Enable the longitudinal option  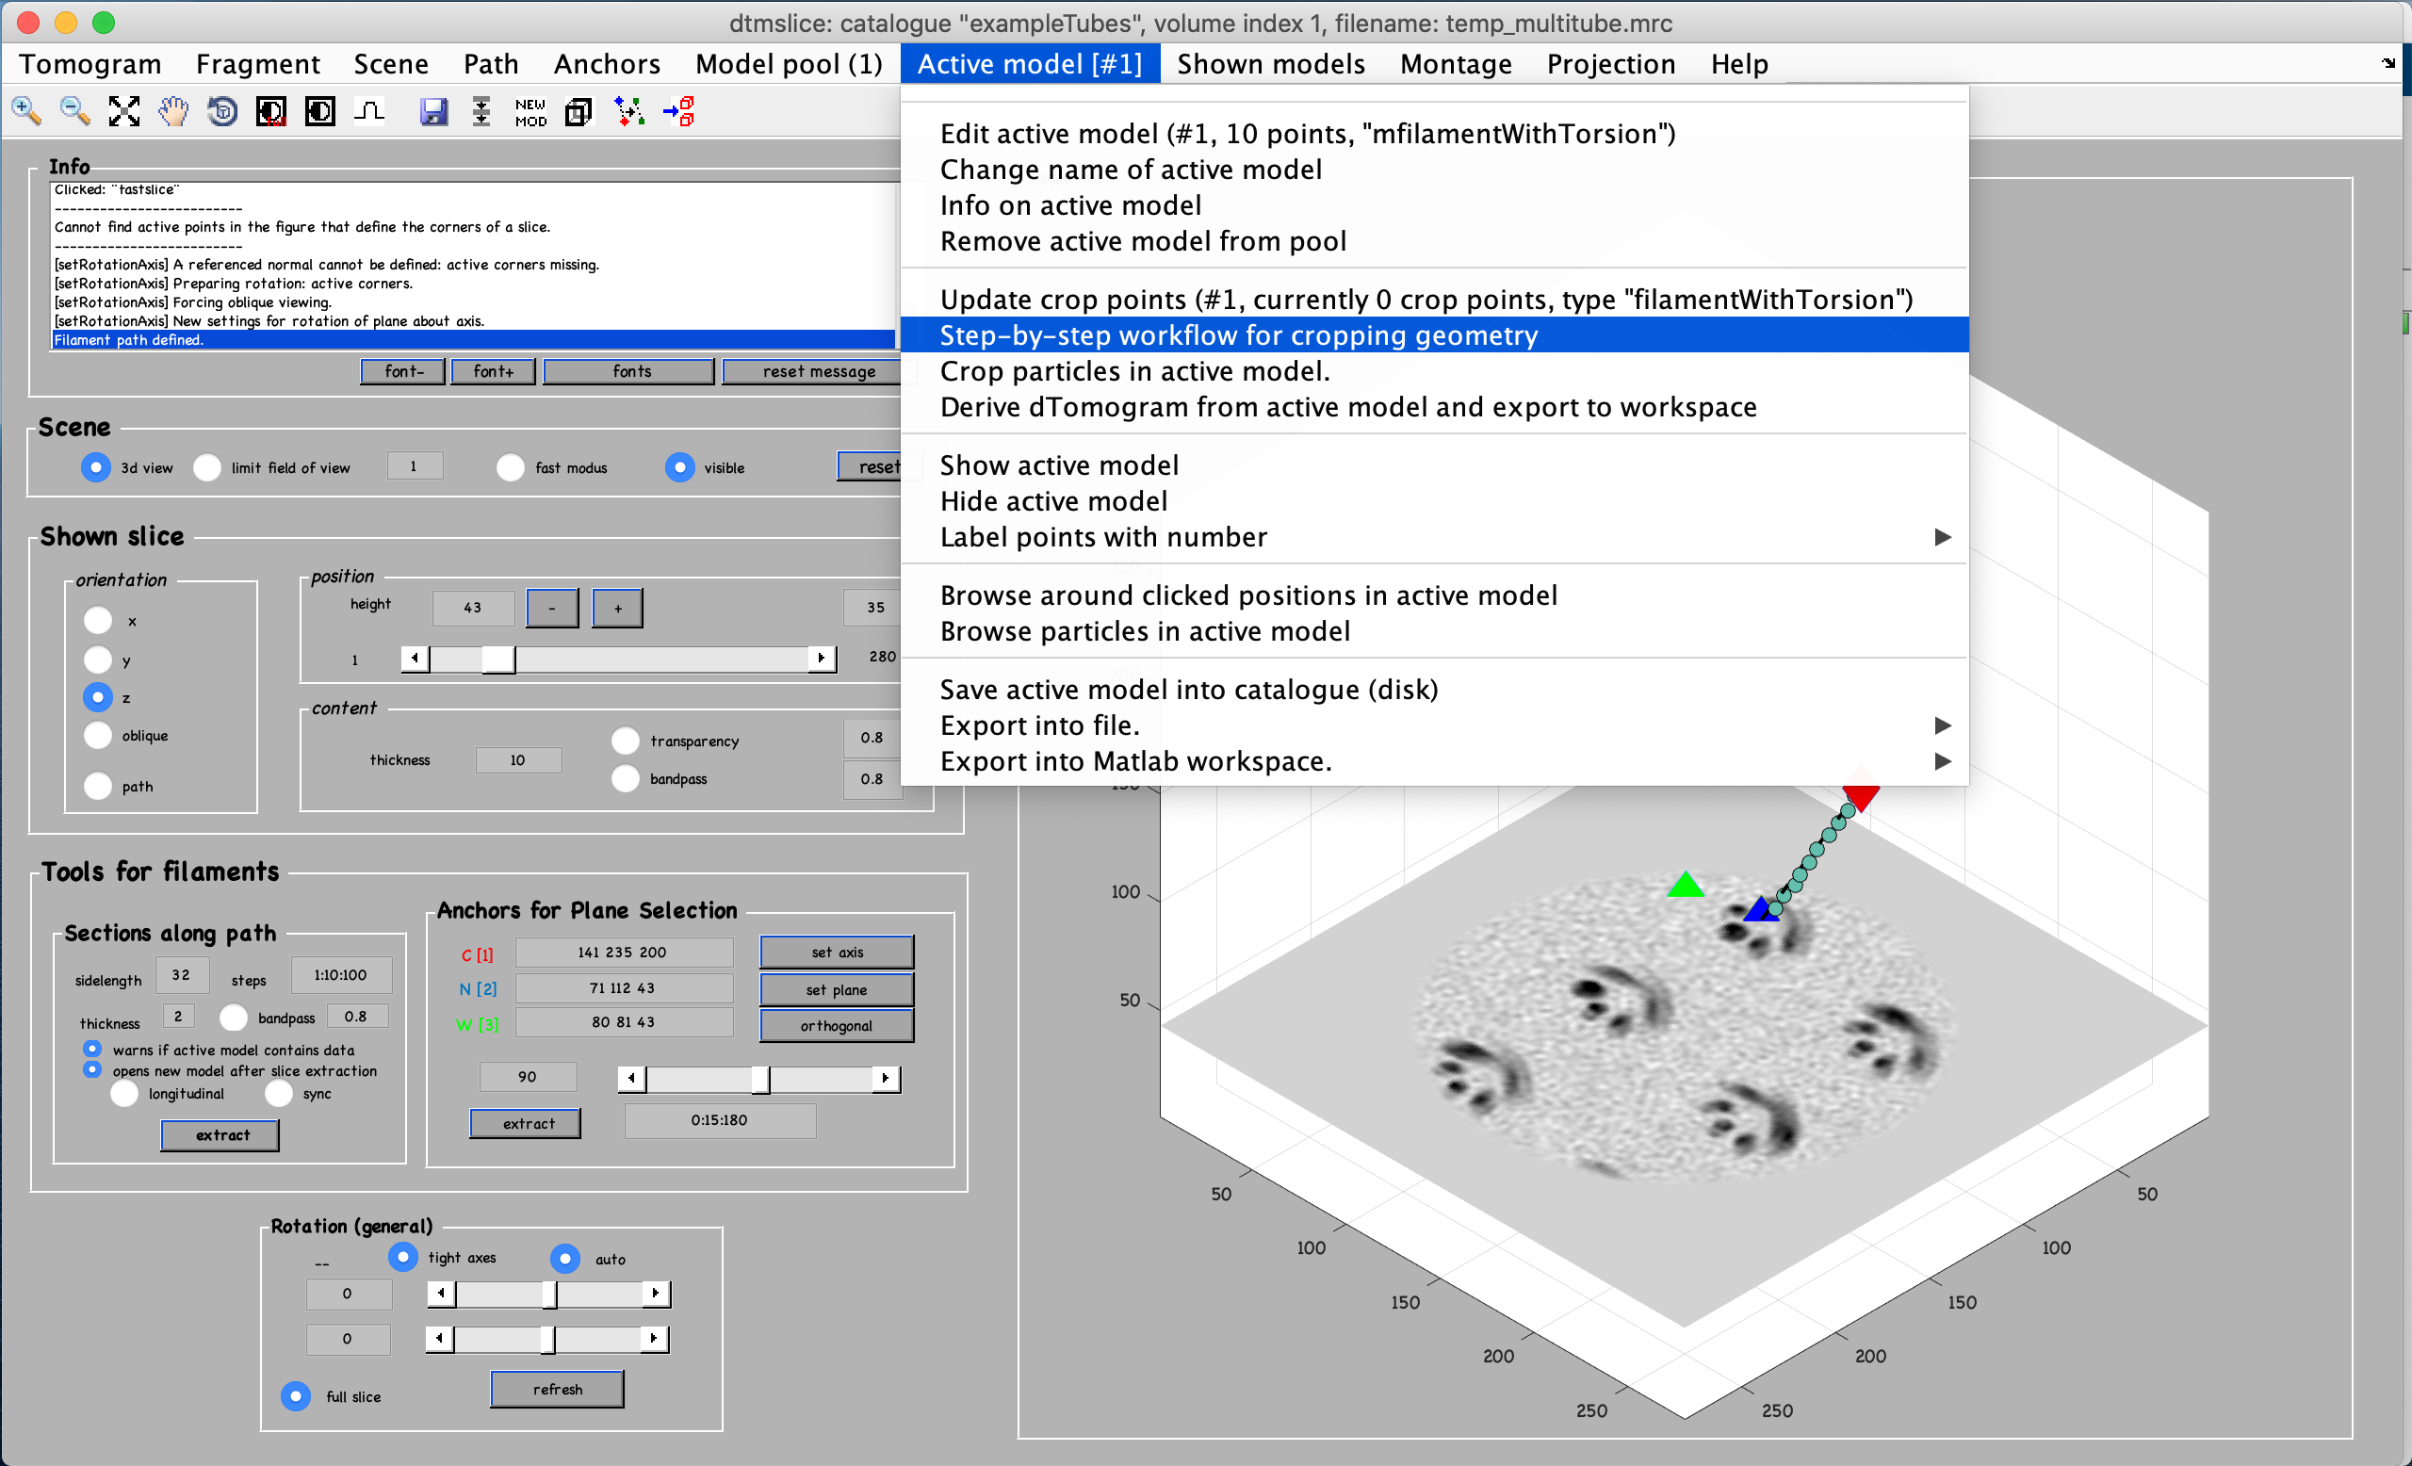[123, 1094]
